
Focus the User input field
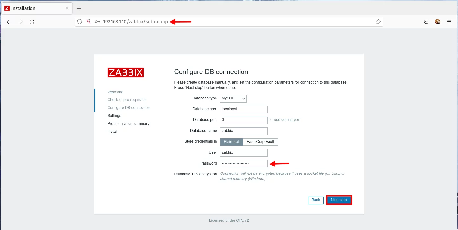pos(244,153)
